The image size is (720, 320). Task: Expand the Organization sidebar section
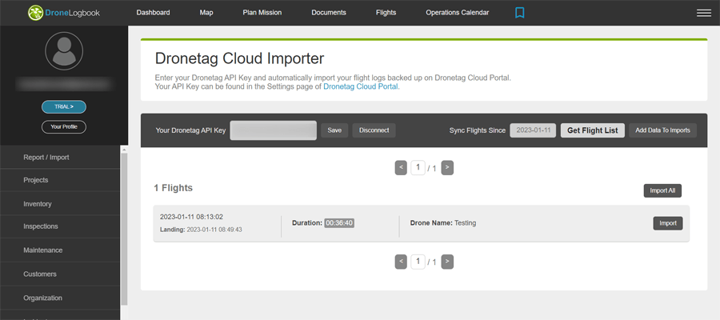pyautogui.click(x=60, y=298)
